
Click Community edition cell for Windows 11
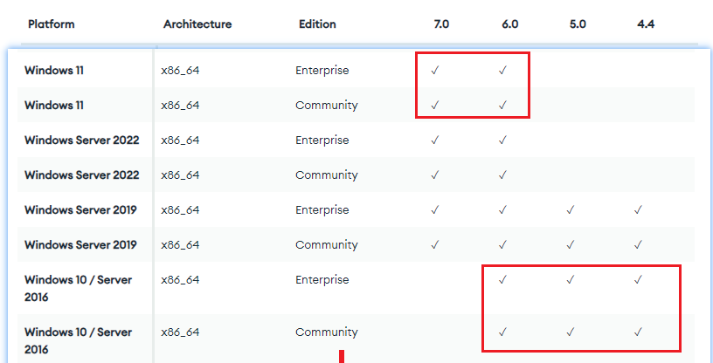point(327,106)
